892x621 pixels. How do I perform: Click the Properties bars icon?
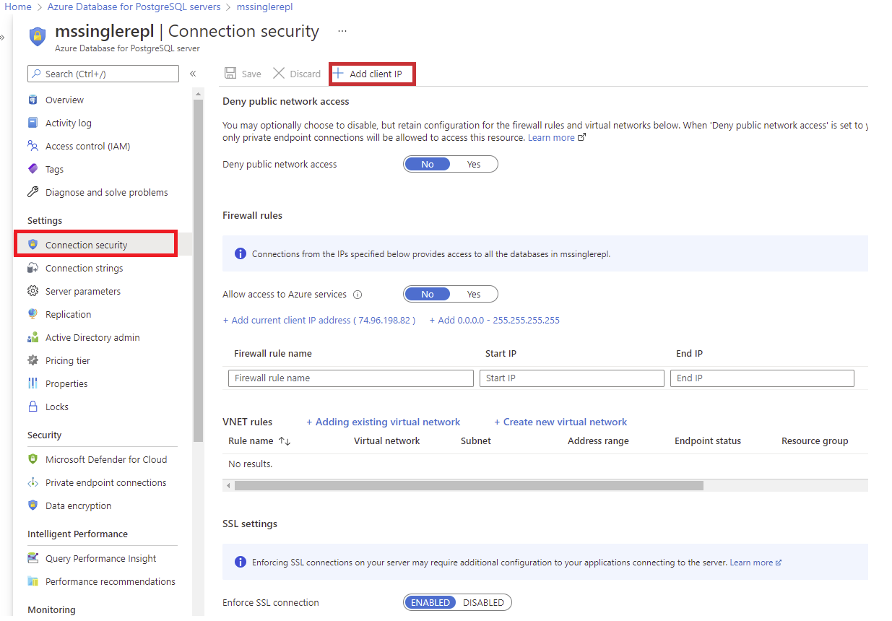coord(33,383)
